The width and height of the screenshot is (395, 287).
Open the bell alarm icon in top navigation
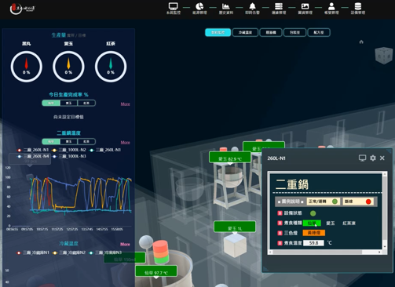click(x=252, y=6)
